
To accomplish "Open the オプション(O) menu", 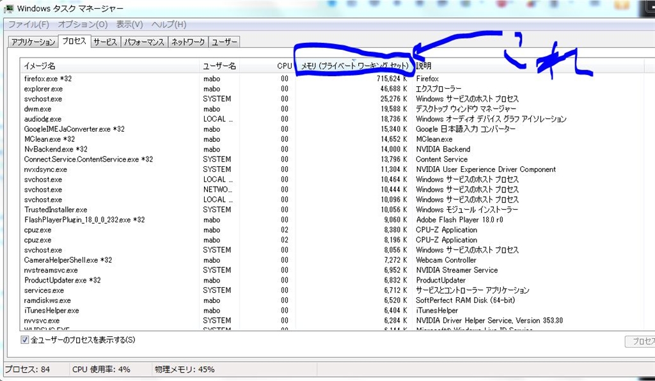I will point(83,24).
